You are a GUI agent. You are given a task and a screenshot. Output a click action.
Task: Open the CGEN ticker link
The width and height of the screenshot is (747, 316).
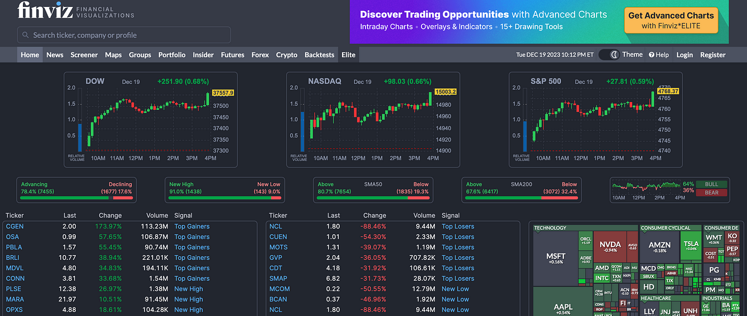tap(15, 226)
